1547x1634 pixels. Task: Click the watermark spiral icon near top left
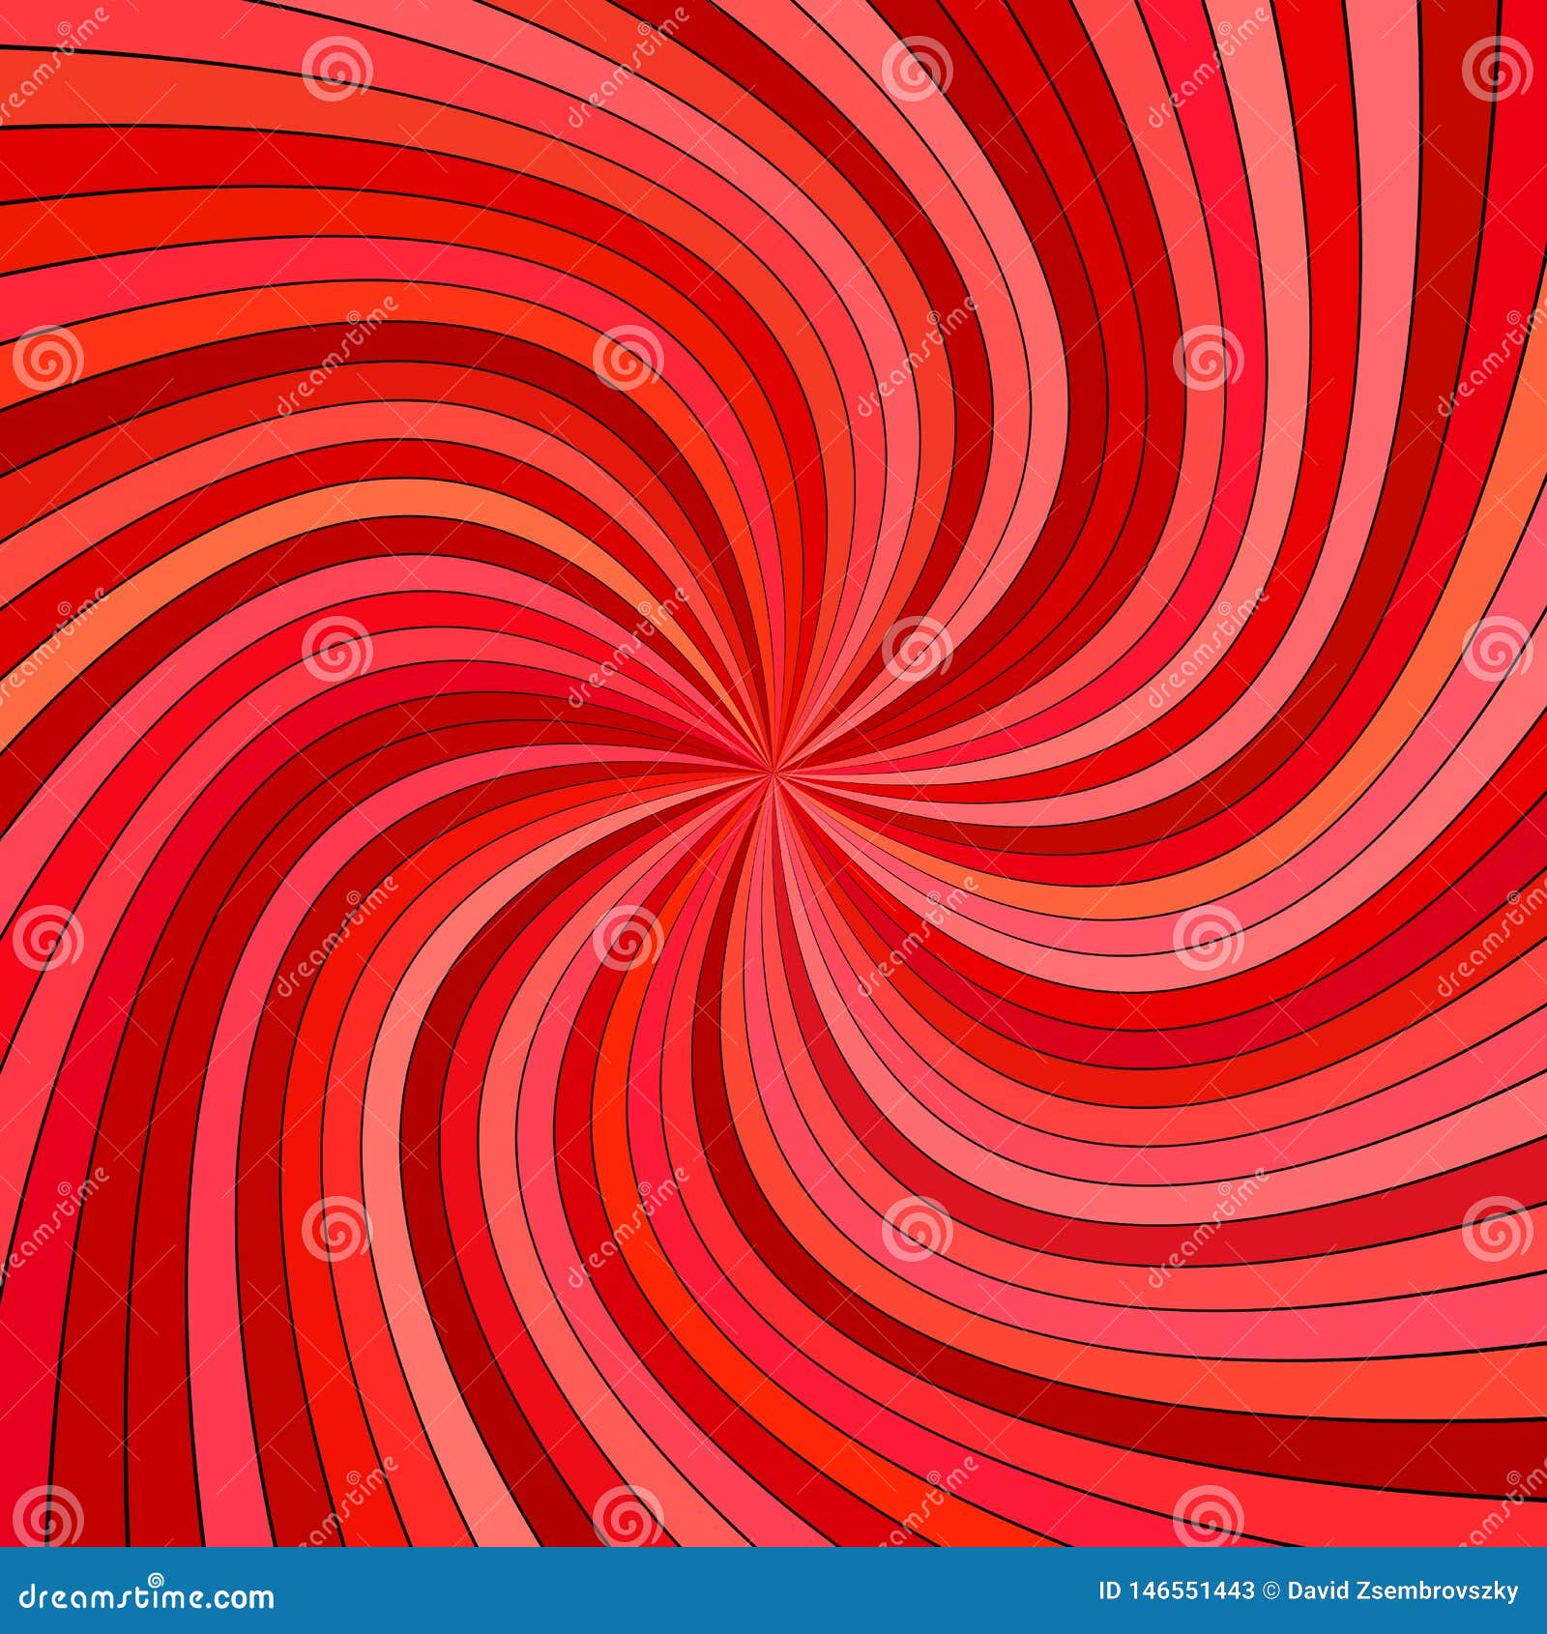[x=336, y=70]
